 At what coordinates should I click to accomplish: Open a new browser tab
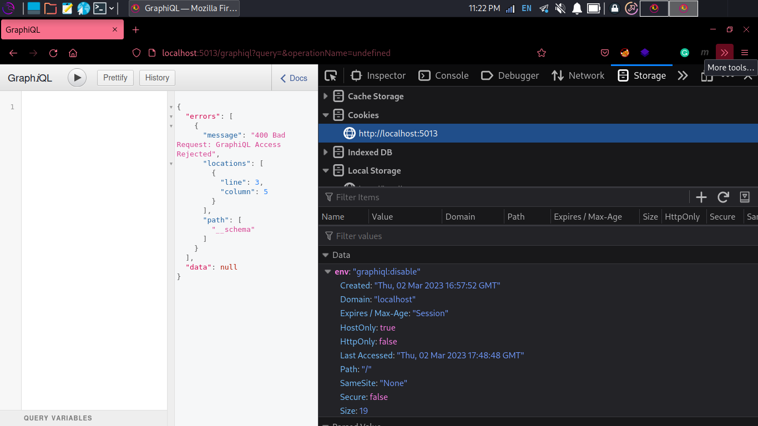(x=136, y=30)
